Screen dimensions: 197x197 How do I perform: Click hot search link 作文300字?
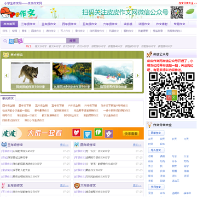point(40,47)
